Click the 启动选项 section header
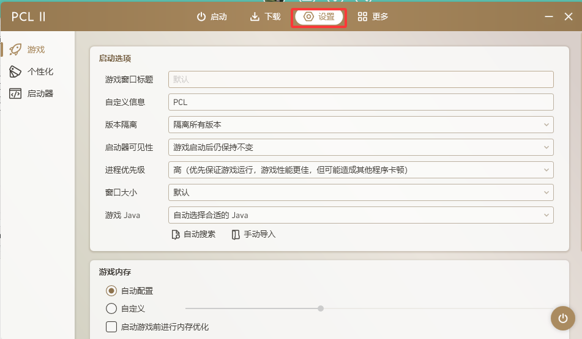582x339 pixels. (115, 59)
